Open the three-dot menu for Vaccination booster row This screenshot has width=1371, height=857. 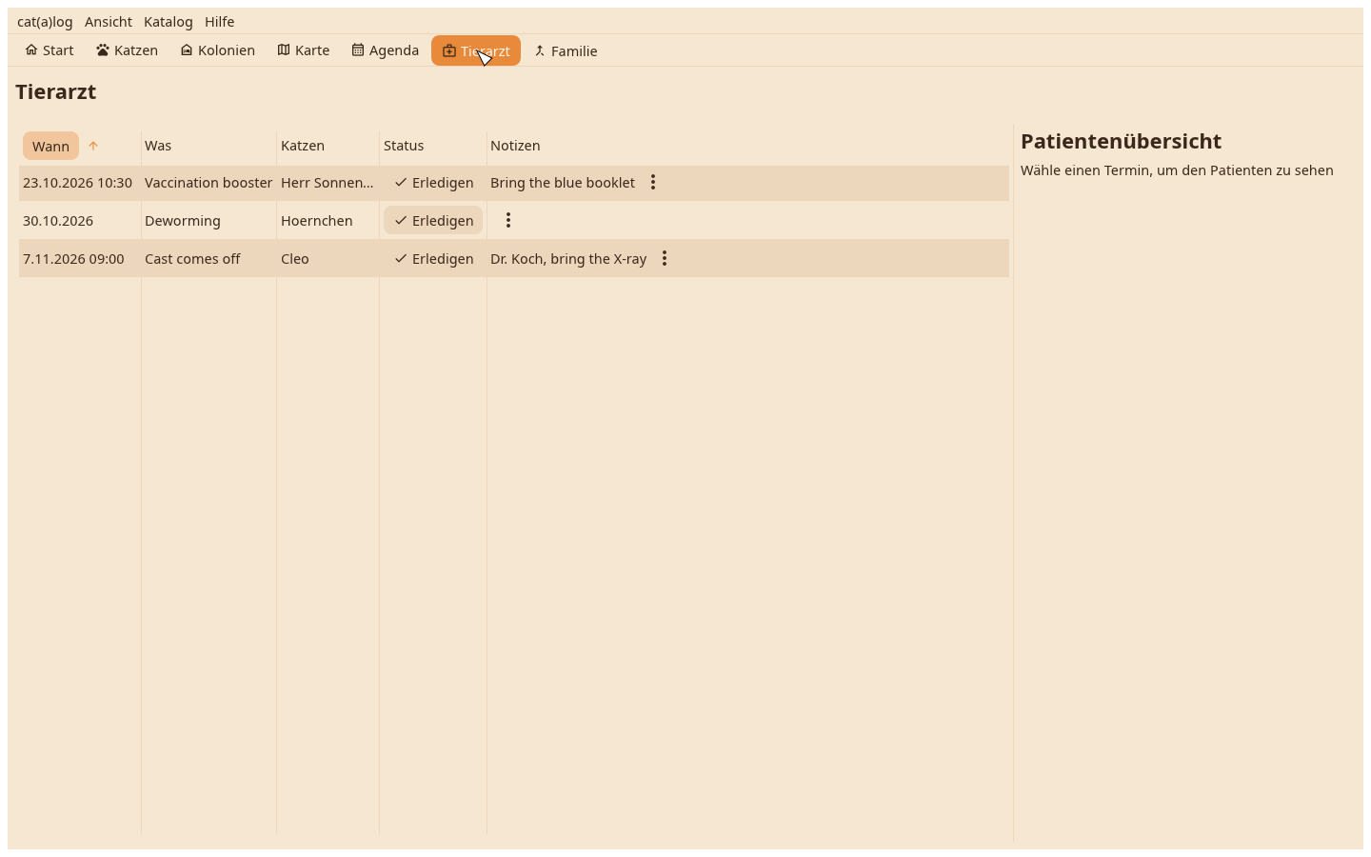coord(653,182)
